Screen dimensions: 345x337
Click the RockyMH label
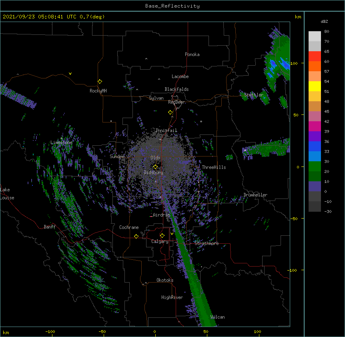(x=98, y=91)
